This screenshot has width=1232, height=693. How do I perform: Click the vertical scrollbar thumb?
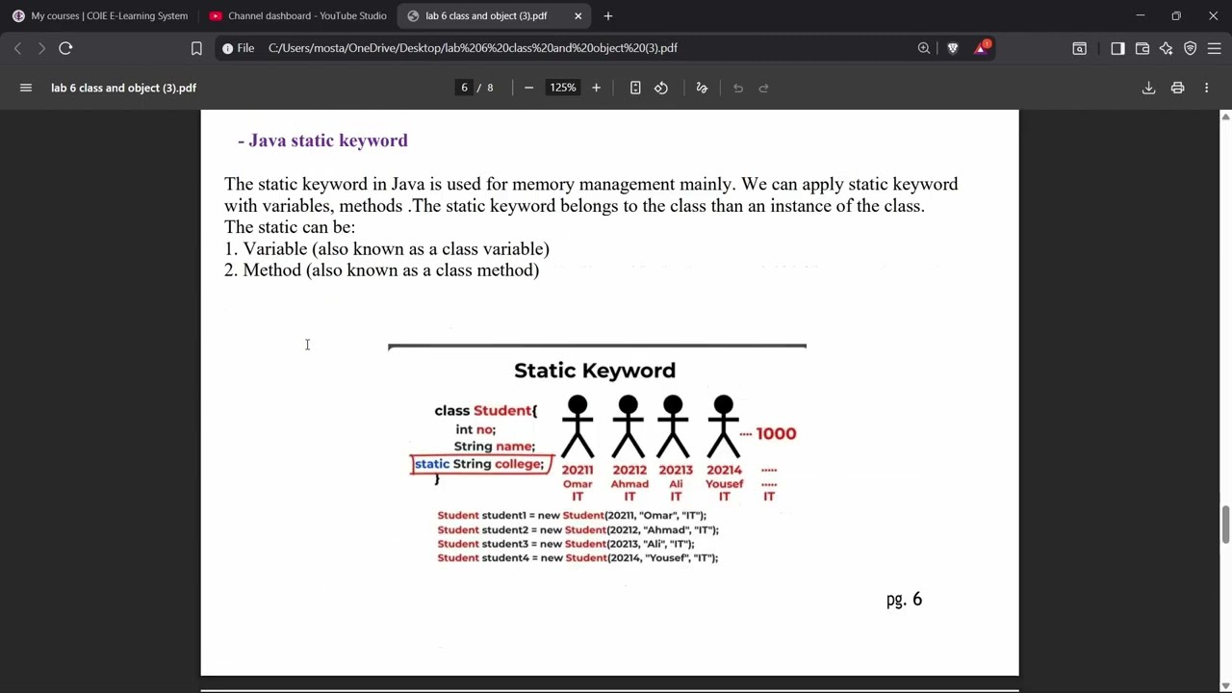(1225, 524)
